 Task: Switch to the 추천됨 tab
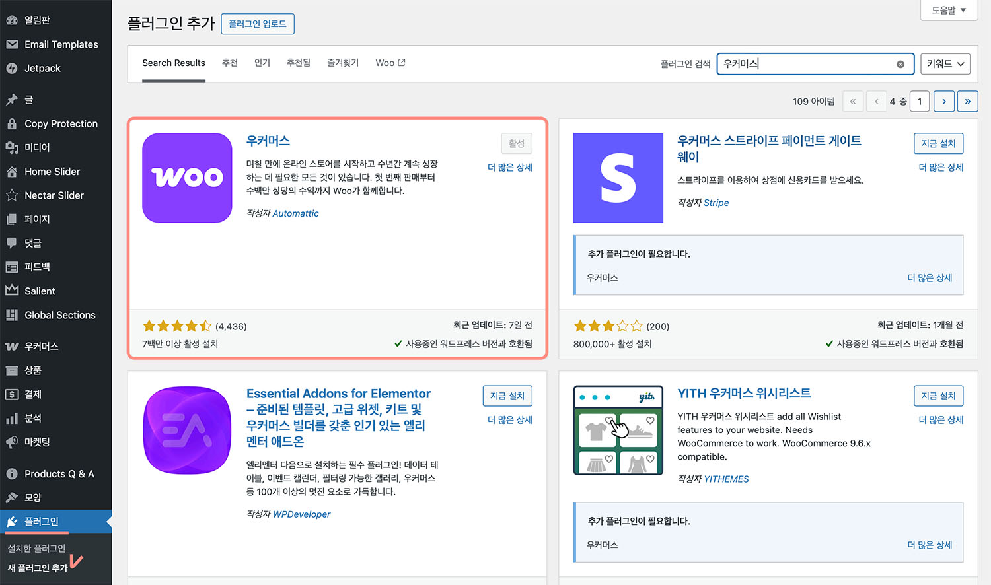coord(299,63)
